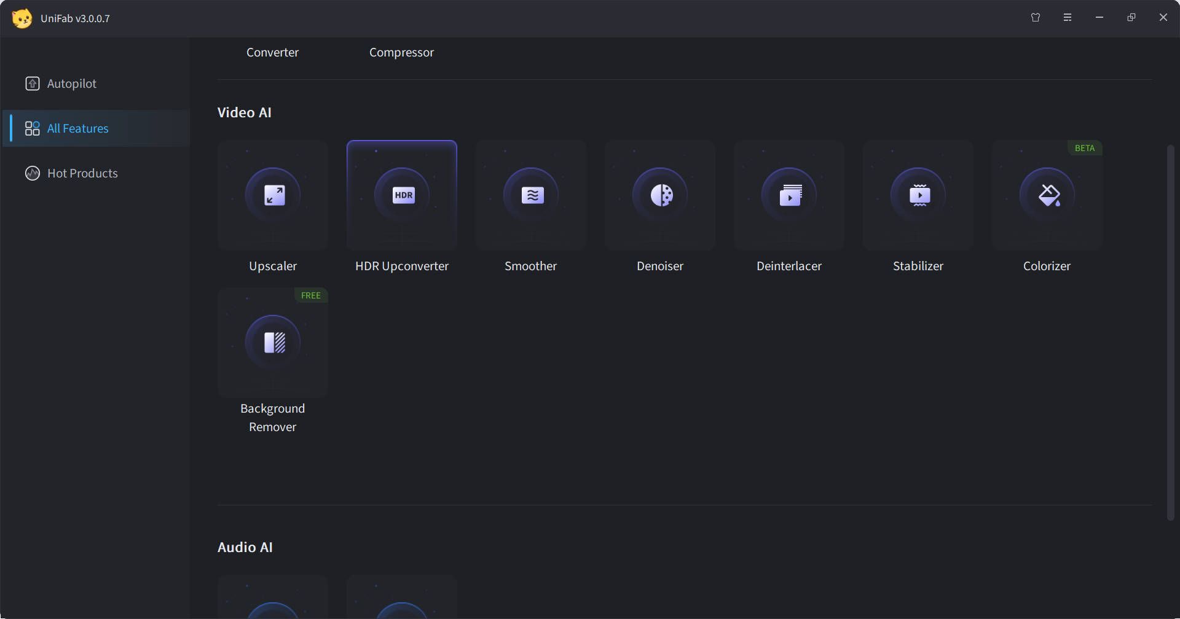Screen dimensions: 1180x619
Task: Open the first Audio AI feature card
Action: (273, 597)
